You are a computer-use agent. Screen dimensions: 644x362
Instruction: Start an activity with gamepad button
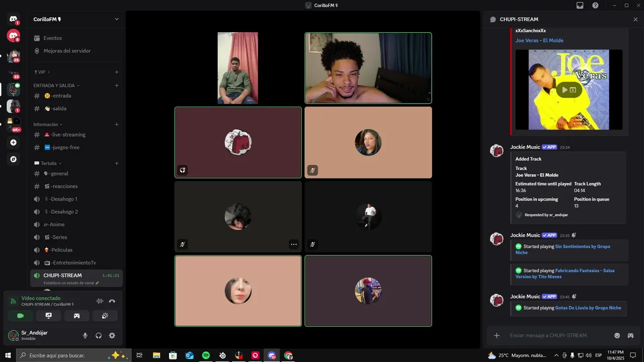coord(77,316)
